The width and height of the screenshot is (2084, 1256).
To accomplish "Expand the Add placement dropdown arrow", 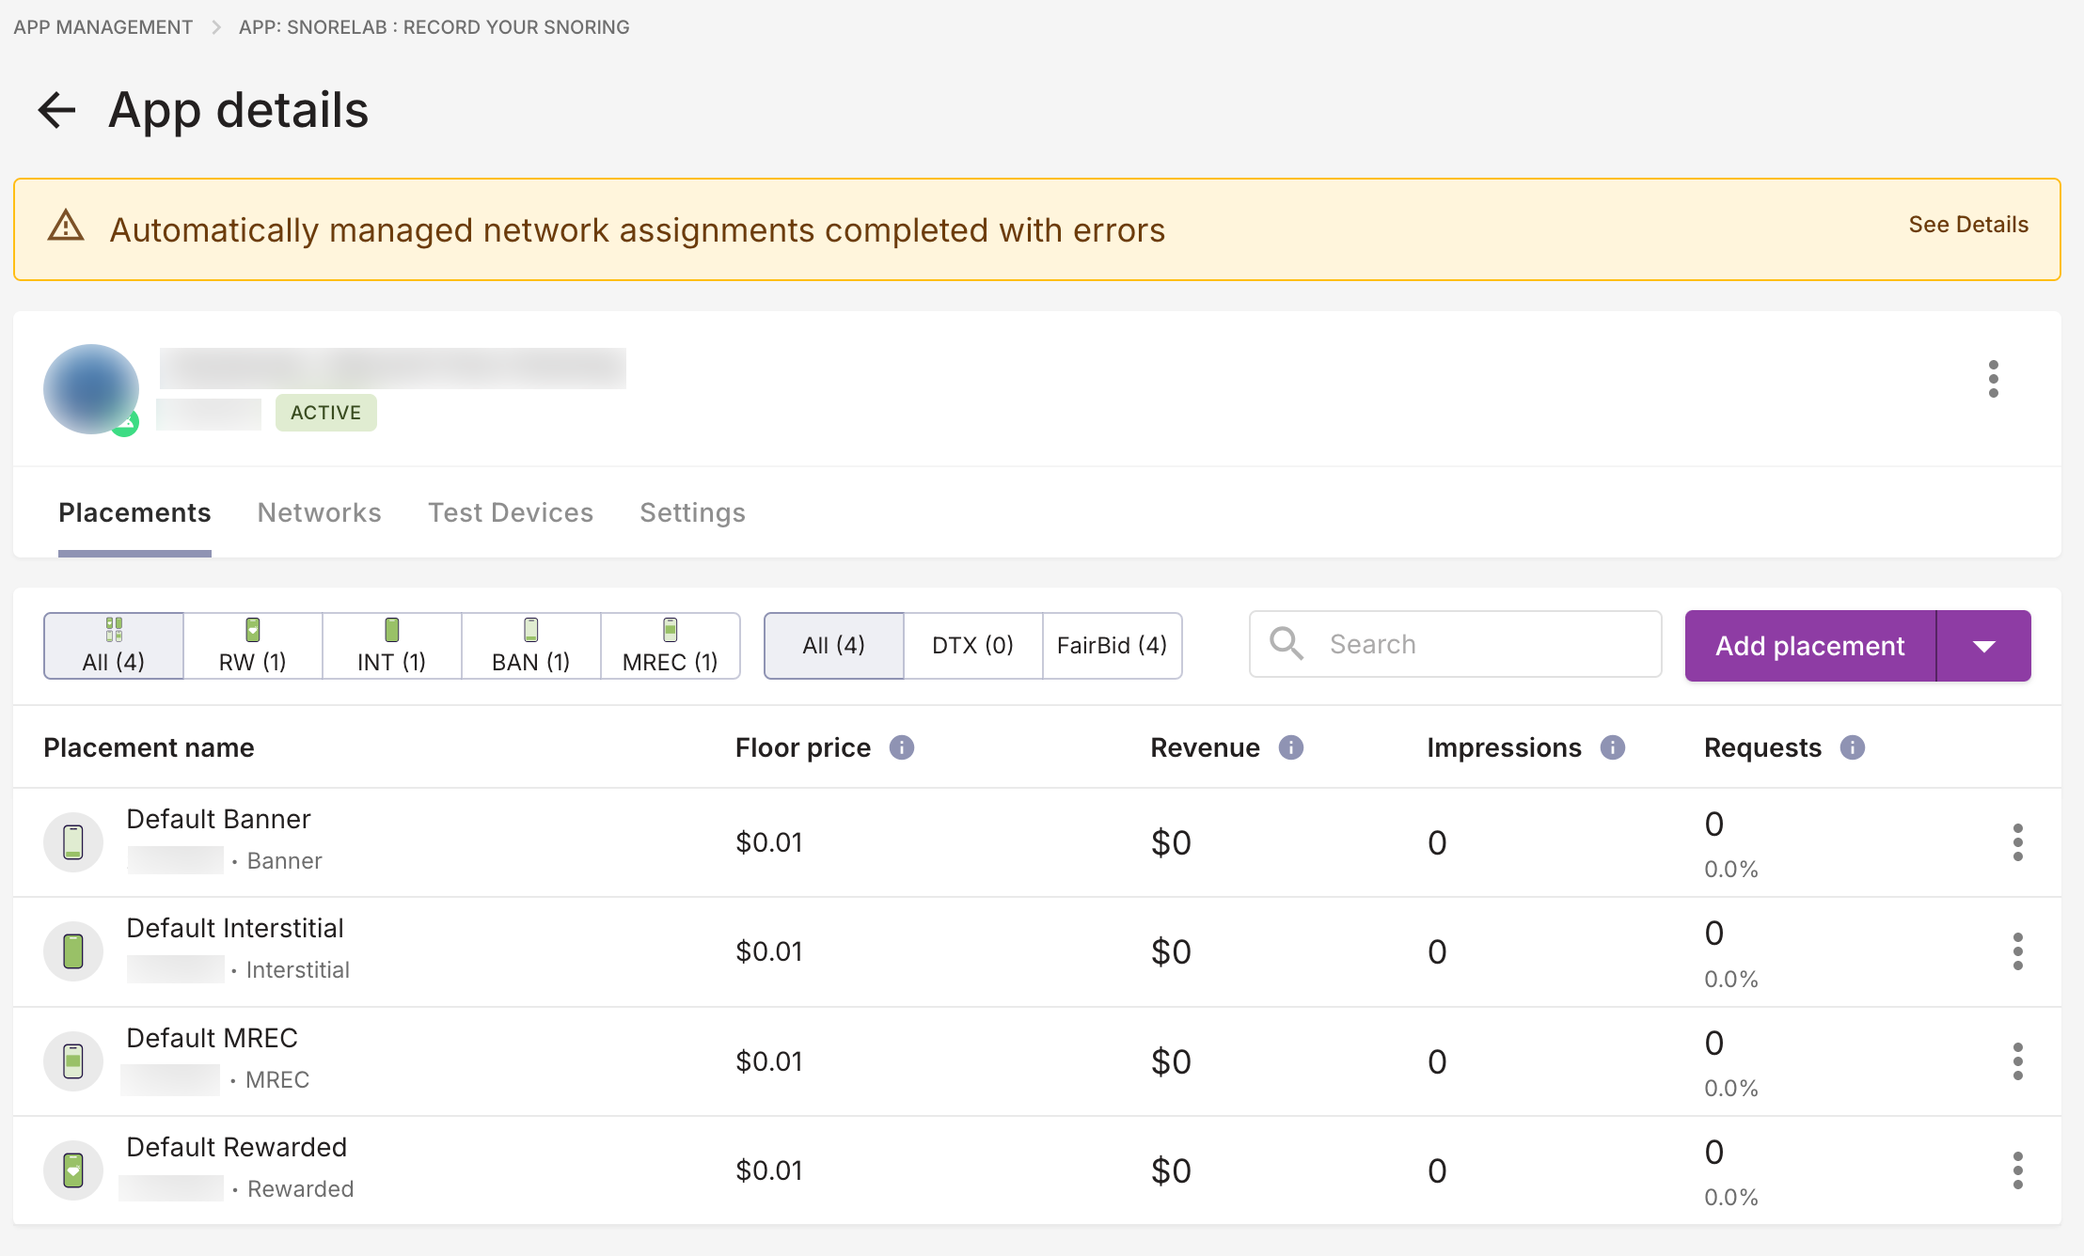I will [1984, 646].
